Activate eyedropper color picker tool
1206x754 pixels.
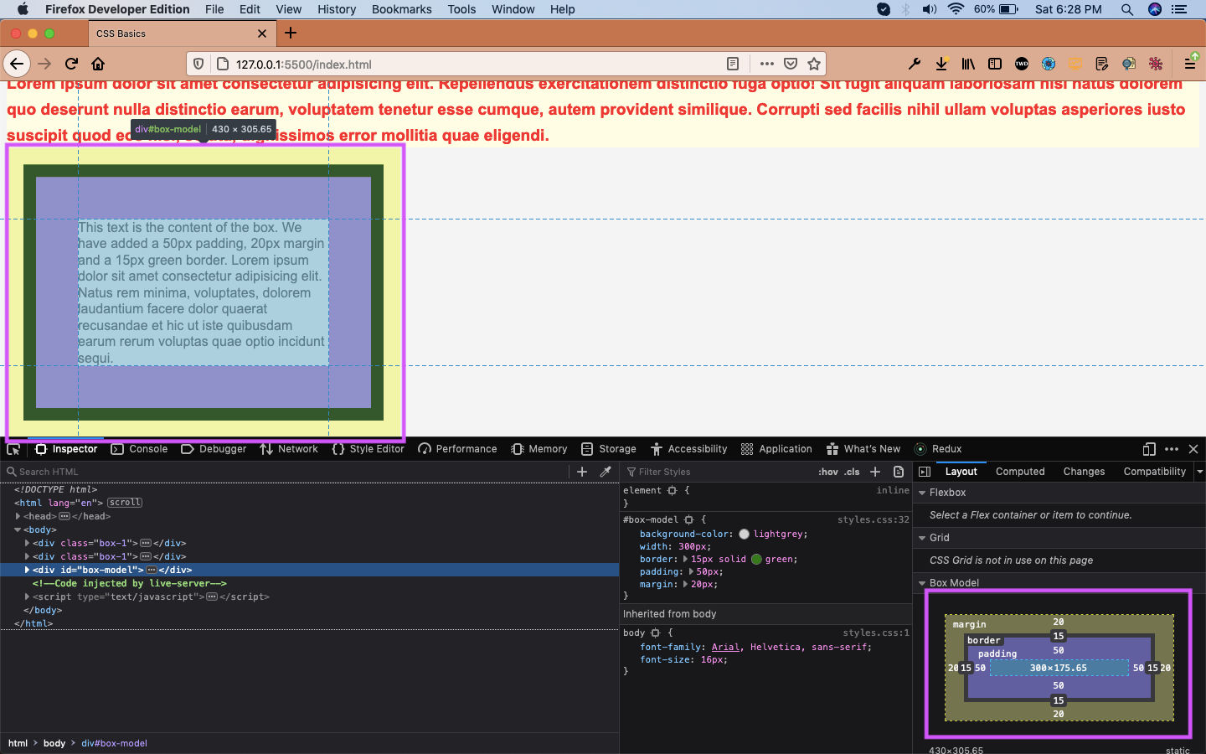point(606,472)
